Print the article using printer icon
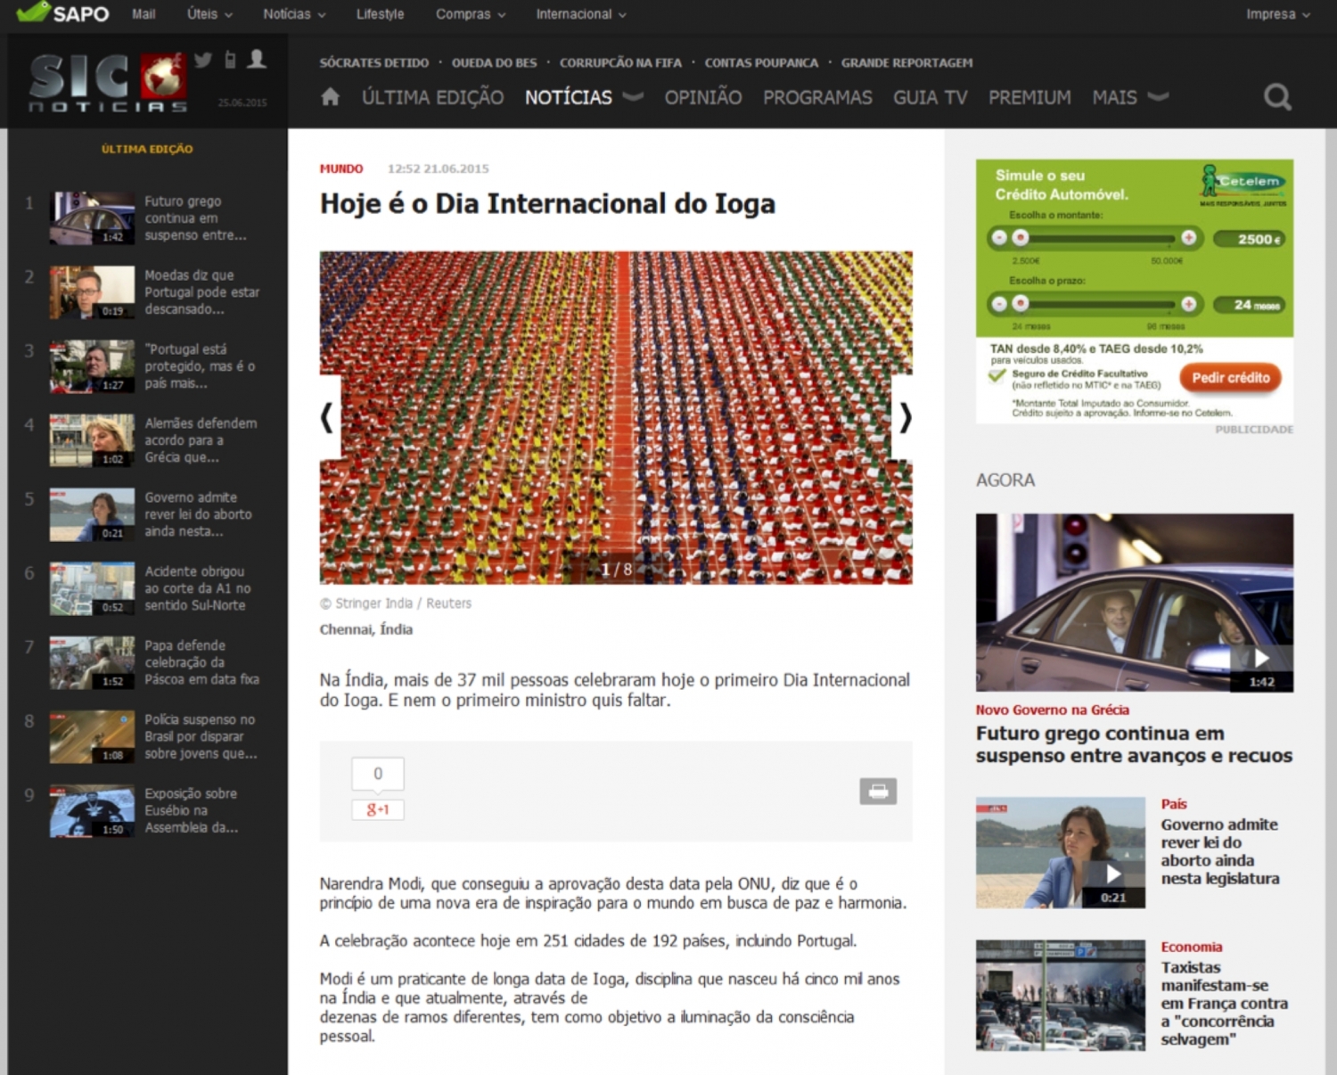 tap(878, 792)
